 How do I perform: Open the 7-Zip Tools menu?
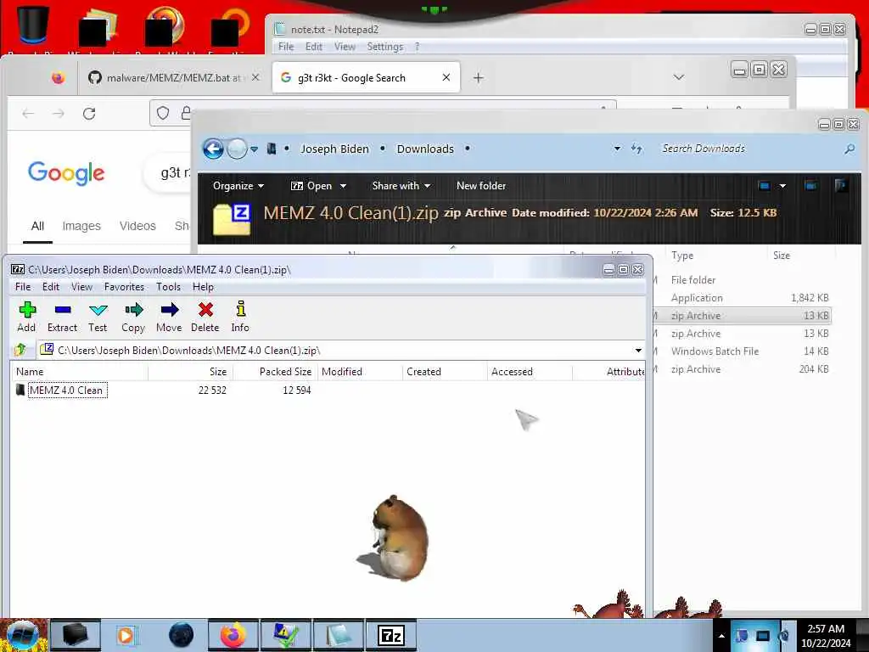click(168, 287)
